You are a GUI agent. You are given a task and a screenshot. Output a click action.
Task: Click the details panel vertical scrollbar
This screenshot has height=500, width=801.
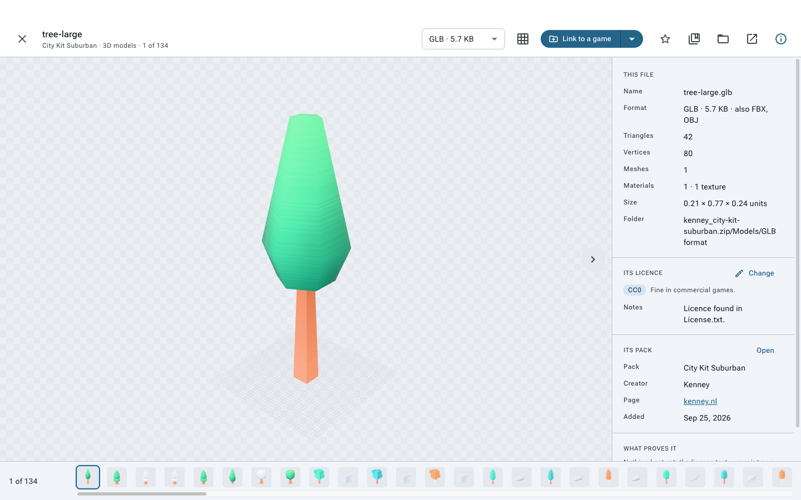pos(798,243)
